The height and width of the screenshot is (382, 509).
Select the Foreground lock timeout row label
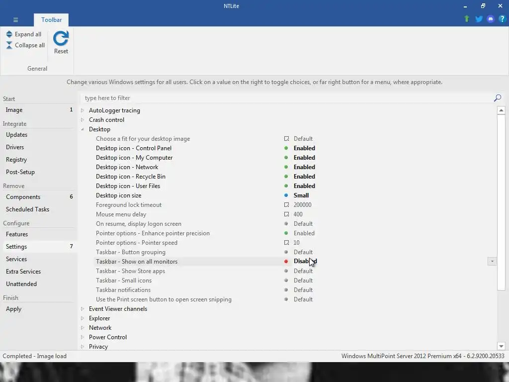tap(129, 205)
